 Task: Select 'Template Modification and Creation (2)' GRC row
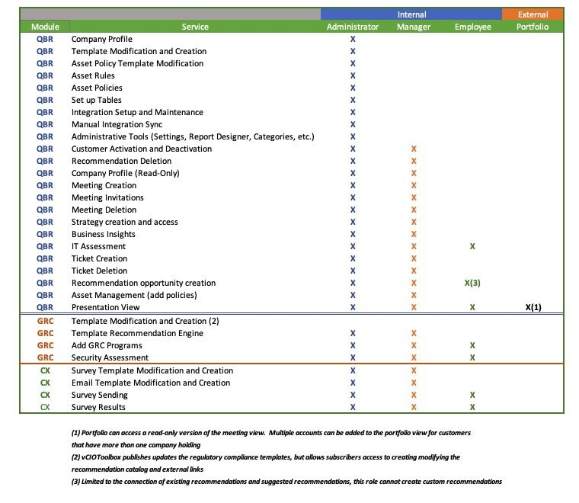click(145, 321)
